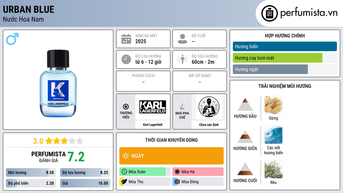
Task: Click the nose icon above Nhà pha chế
Action: [x=182, y=107]
